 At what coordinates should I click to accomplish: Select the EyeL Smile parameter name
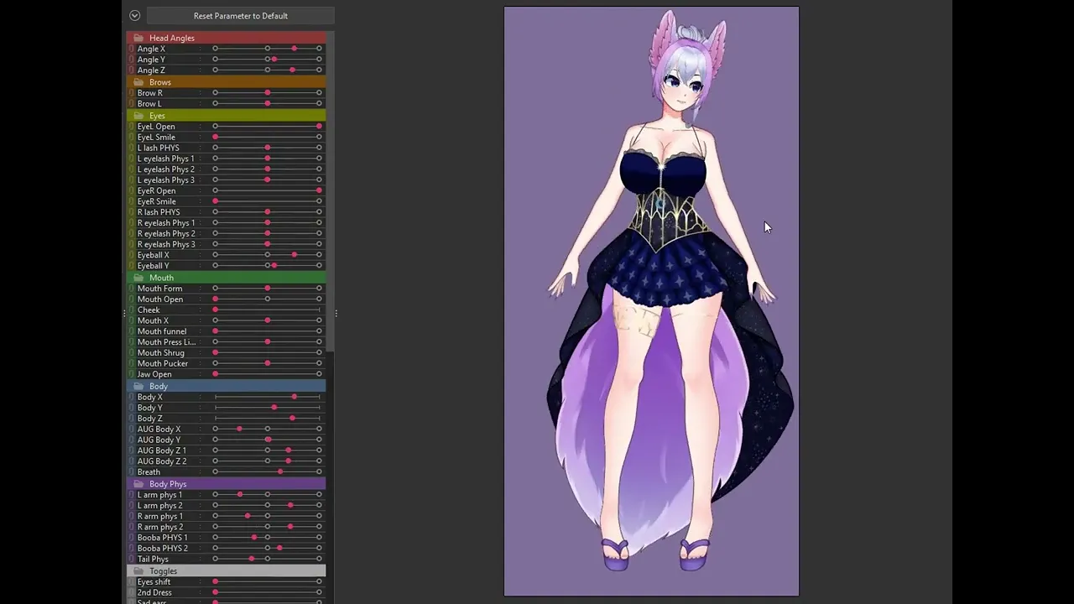[x=156, y=138]
